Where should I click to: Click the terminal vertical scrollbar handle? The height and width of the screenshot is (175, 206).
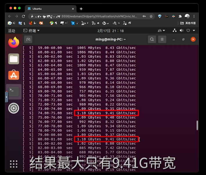197,125
